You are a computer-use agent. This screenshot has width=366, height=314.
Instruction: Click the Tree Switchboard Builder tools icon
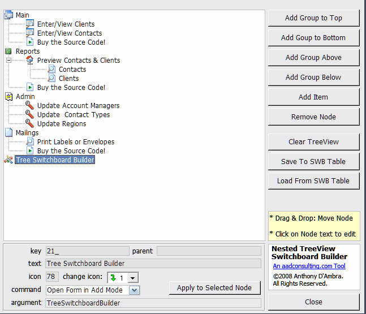[8, 160]
